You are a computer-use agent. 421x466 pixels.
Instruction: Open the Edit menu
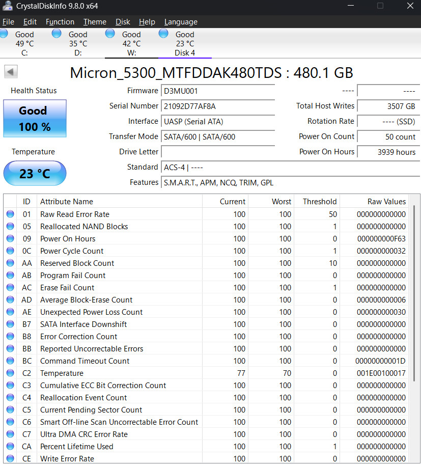30,22
